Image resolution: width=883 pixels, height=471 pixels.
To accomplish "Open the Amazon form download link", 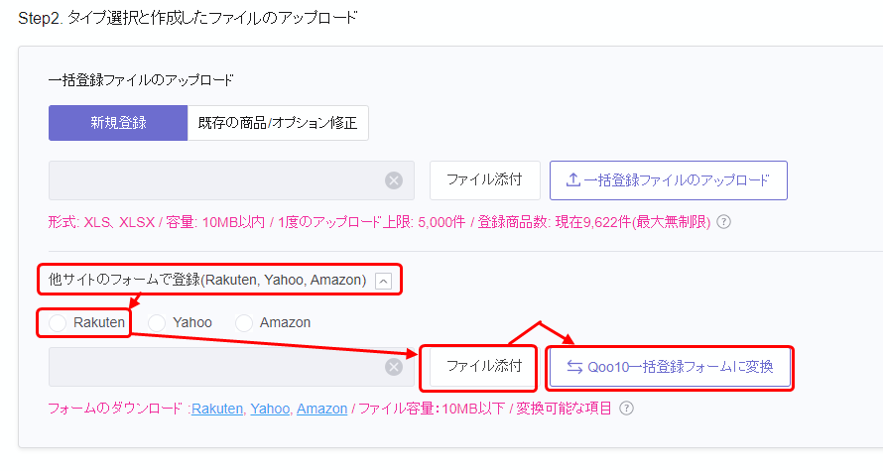I will (321, 409).
